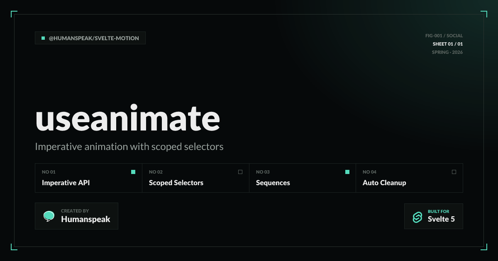Viewport: 498px width, 261px height.
Task: Click the "NO 04" label
Action: [369, 172]
